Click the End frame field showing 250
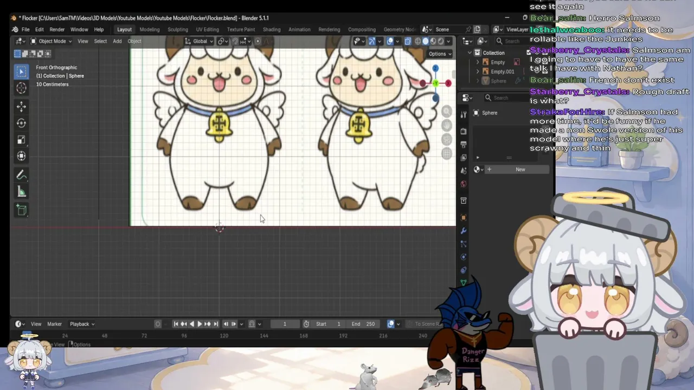Viewport: 694px width, 390px height. tap(363, 324)
